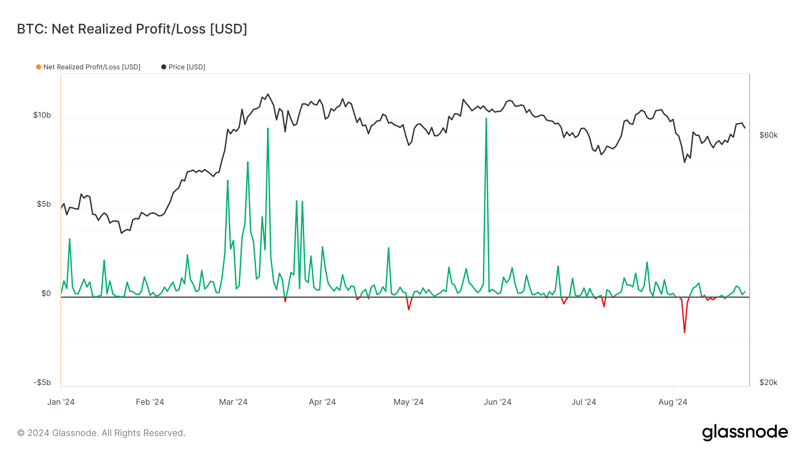805x453 pixels.
Task: Click the Aug '24 axis label
Action: tap(673, 402)
